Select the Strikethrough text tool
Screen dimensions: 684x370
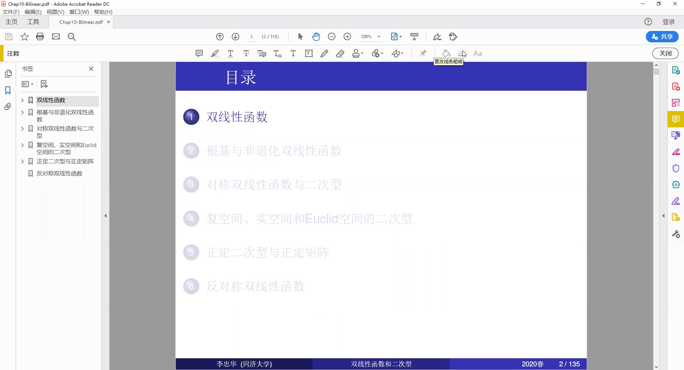(x=246, y=53)
